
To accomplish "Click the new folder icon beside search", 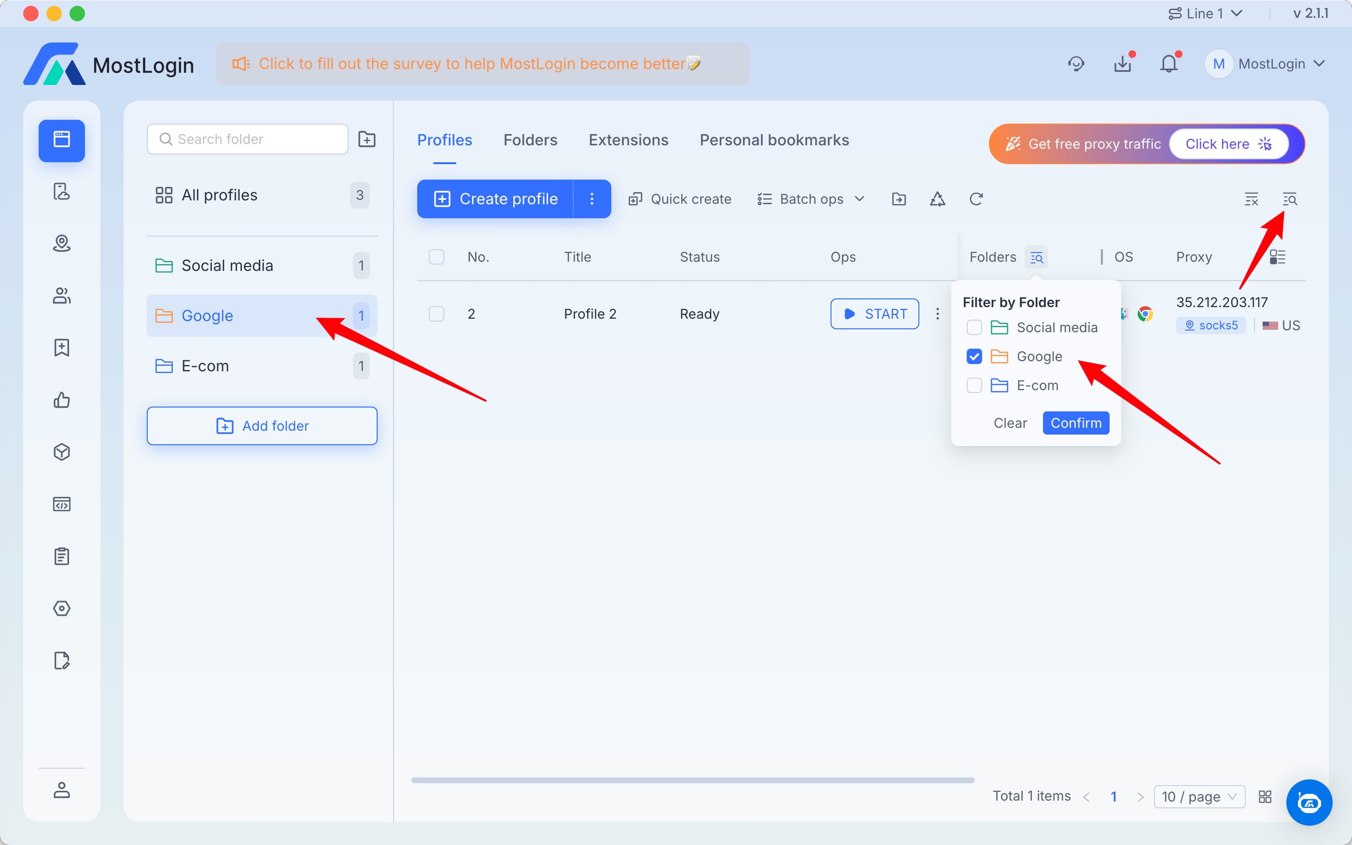I will [366, 139].
